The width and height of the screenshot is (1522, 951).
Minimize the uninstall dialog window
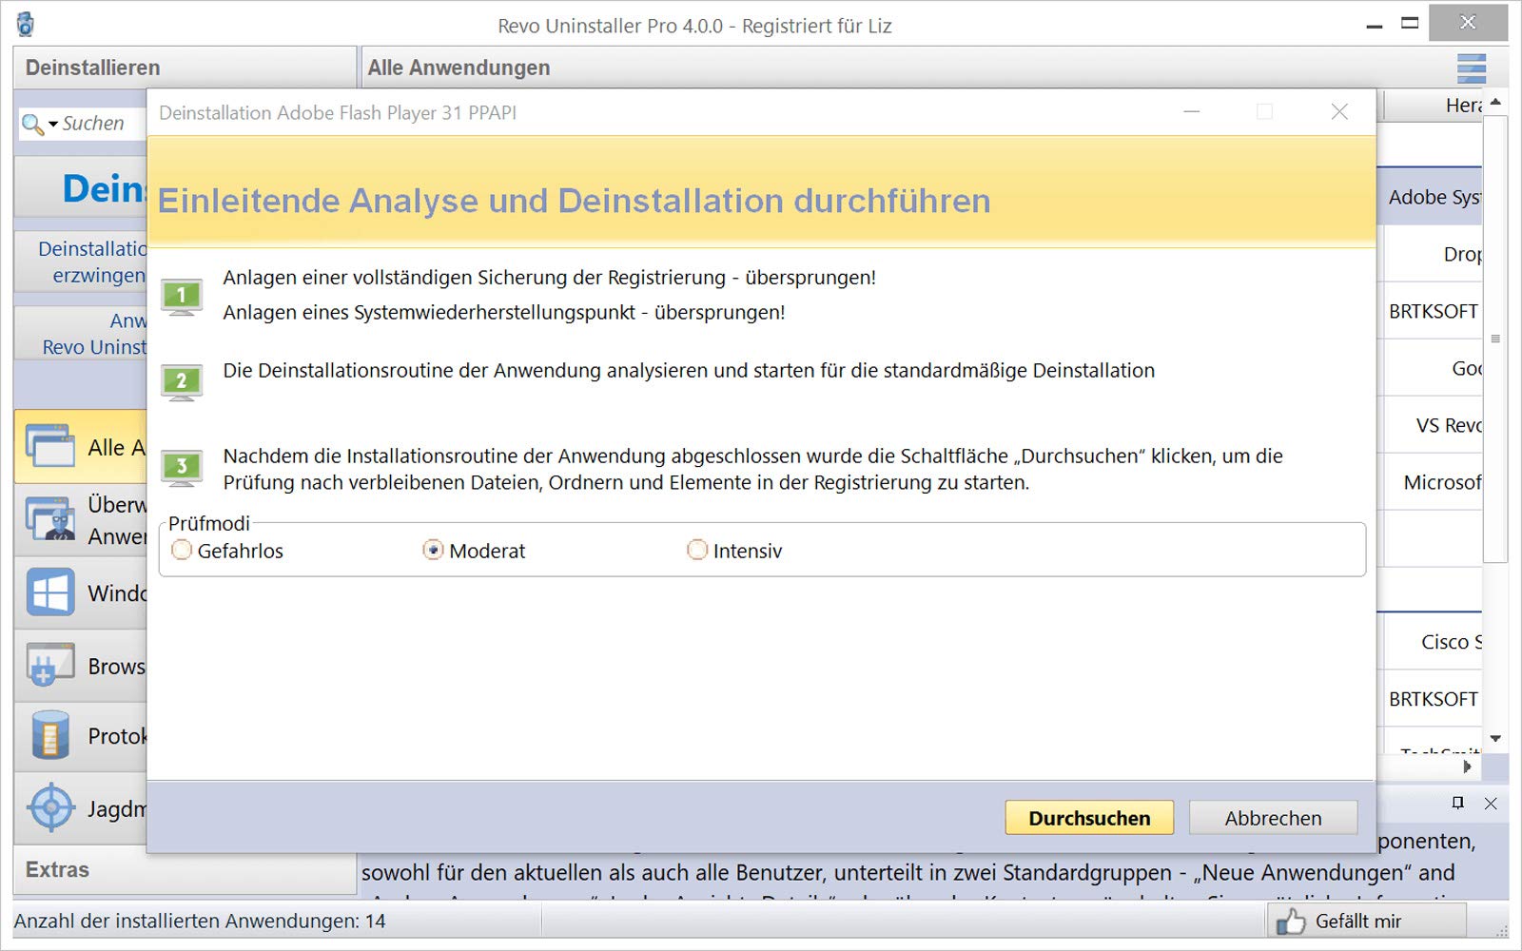tap(1191, 112)
